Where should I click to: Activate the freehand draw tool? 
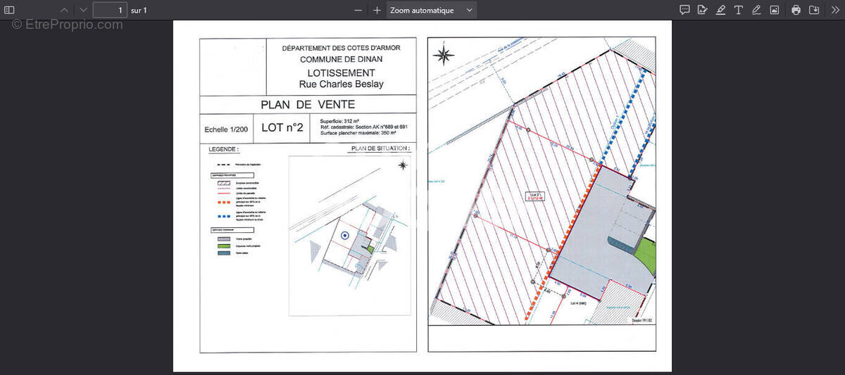pyautogui.click(x=756, y=10)
